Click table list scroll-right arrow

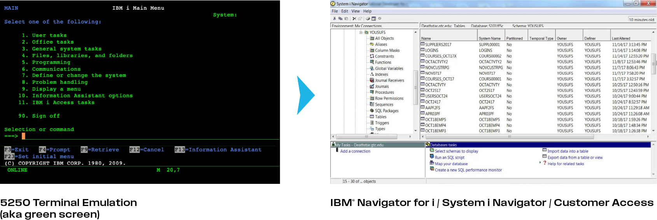(x=648, y=137)
